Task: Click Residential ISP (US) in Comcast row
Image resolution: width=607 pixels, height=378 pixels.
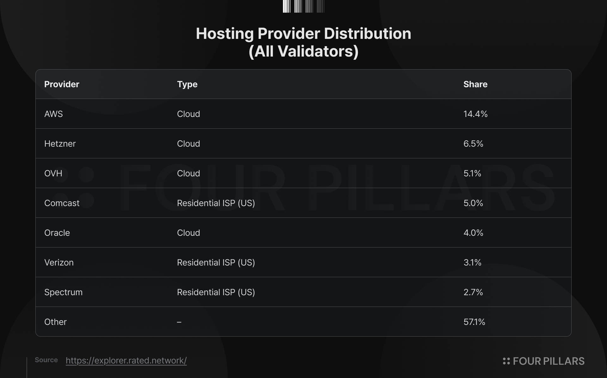Action: pyautogui.click(x=216, y=203)
